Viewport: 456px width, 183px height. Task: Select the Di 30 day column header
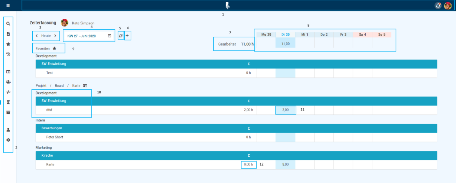285,35
